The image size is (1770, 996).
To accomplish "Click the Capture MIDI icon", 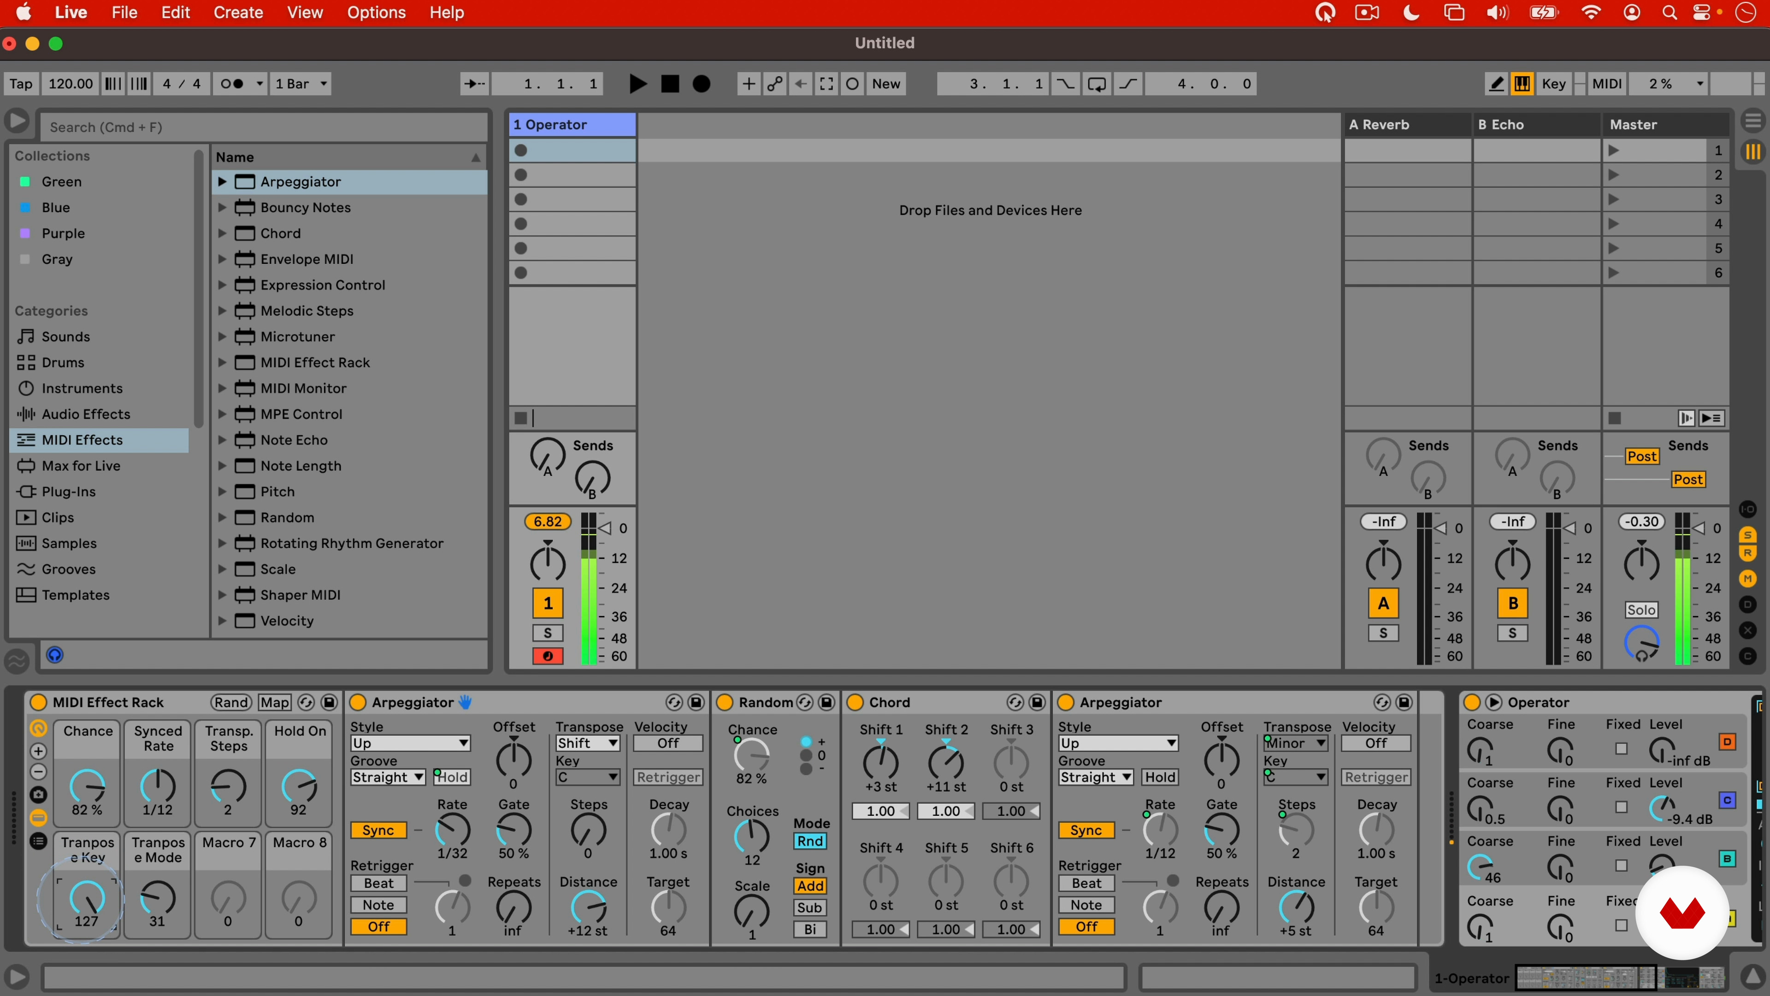I will point(826,84).
